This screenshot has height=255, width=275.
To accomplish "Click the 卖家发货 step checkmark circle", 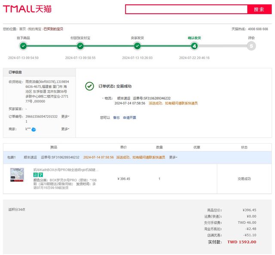I will (137, 46).
